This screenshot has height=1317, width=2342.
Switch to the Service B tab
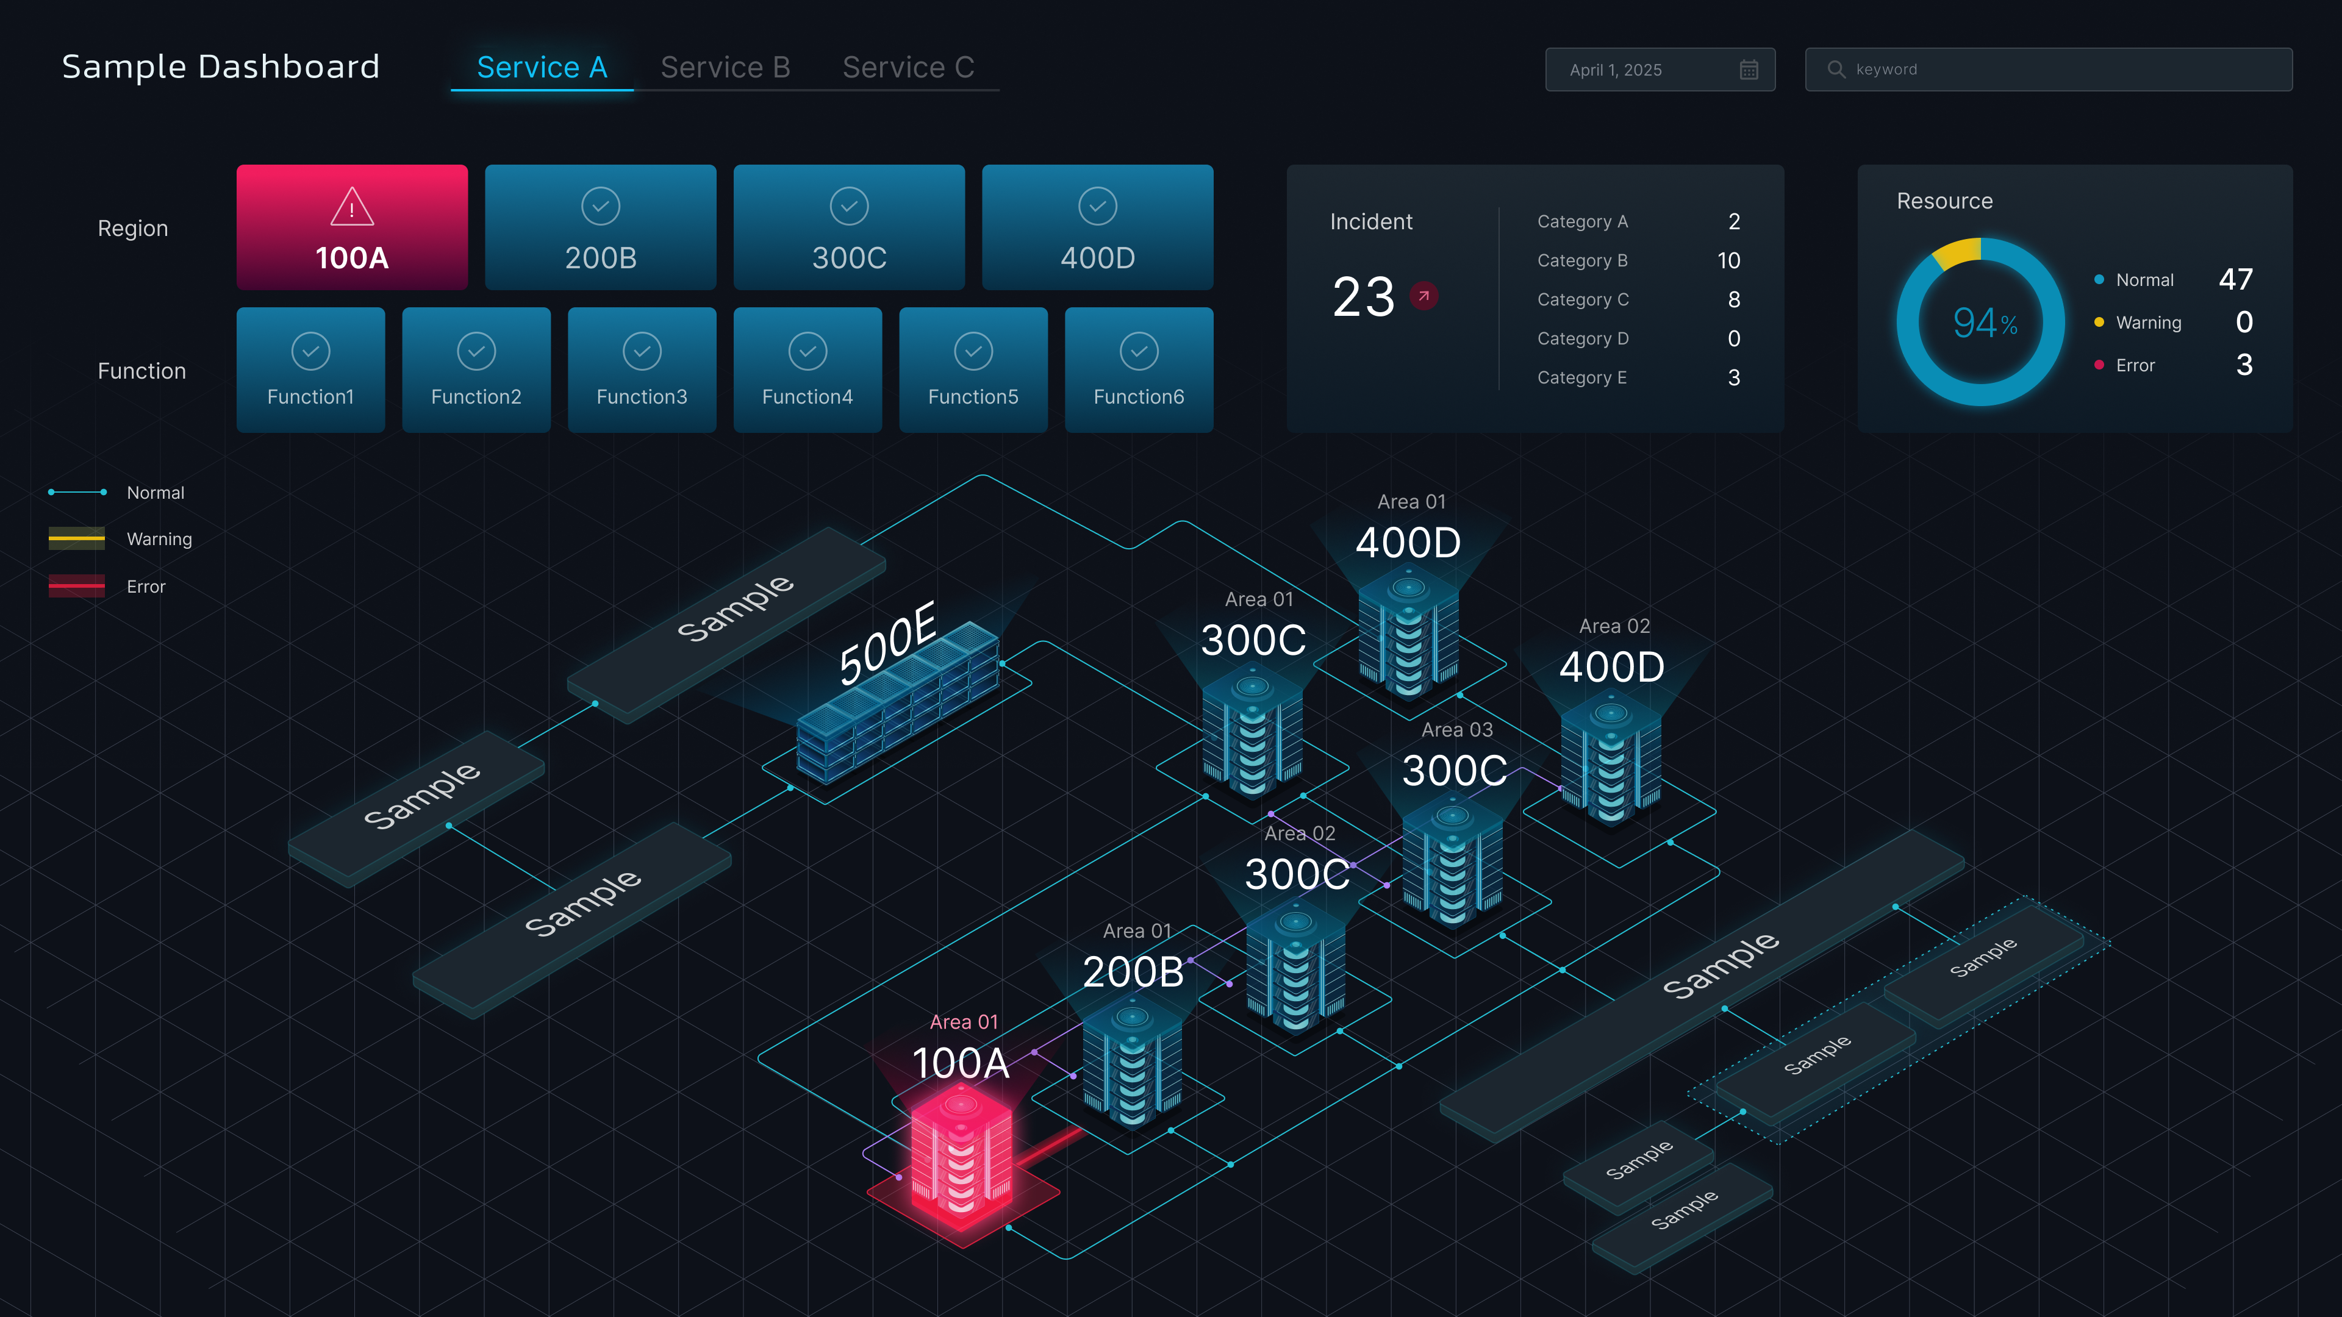tap(725, 67)
